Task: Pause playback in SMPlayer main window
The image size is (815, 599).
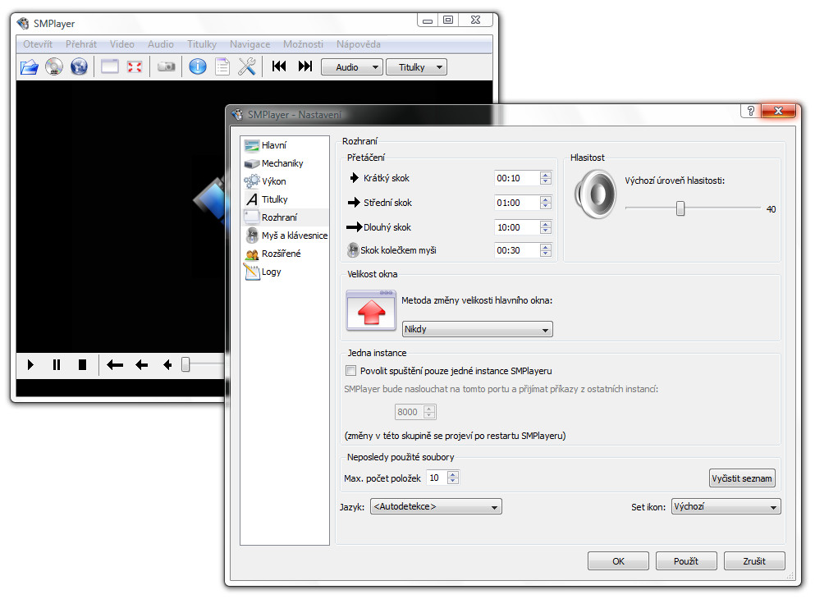Action: coord(57,365)
